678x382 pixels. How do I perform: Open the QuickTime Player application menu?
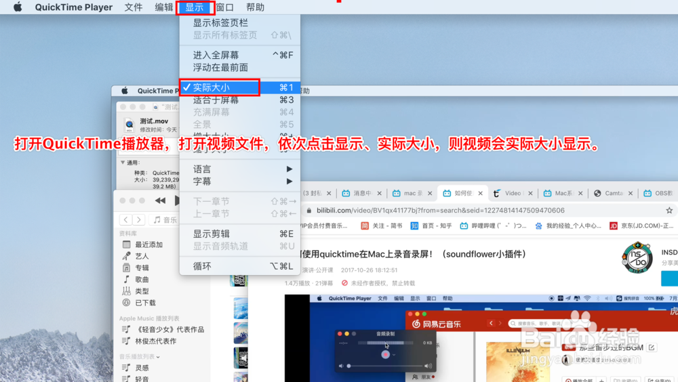(73, 7)
